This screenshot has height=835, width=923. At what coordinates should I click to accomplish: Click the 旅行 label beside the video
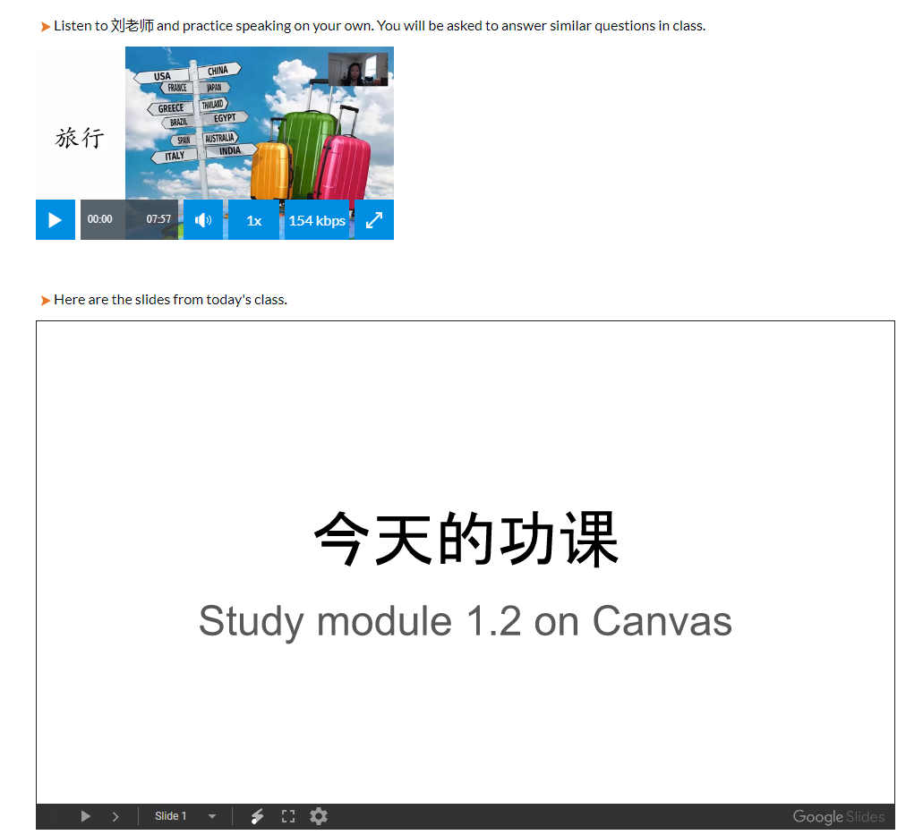(80, 138)
